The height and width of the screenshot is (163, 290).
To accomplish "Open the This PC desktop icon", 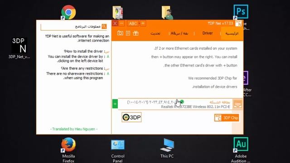I will click(167, 148).
